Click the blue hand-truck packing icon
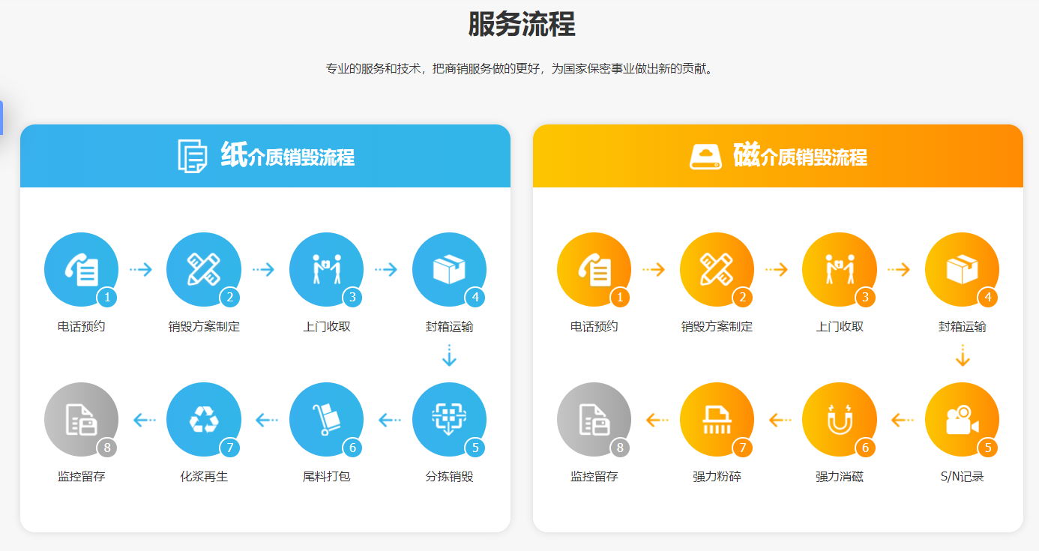The width and height of the screenshot is (1039, 551). (327, 420)
